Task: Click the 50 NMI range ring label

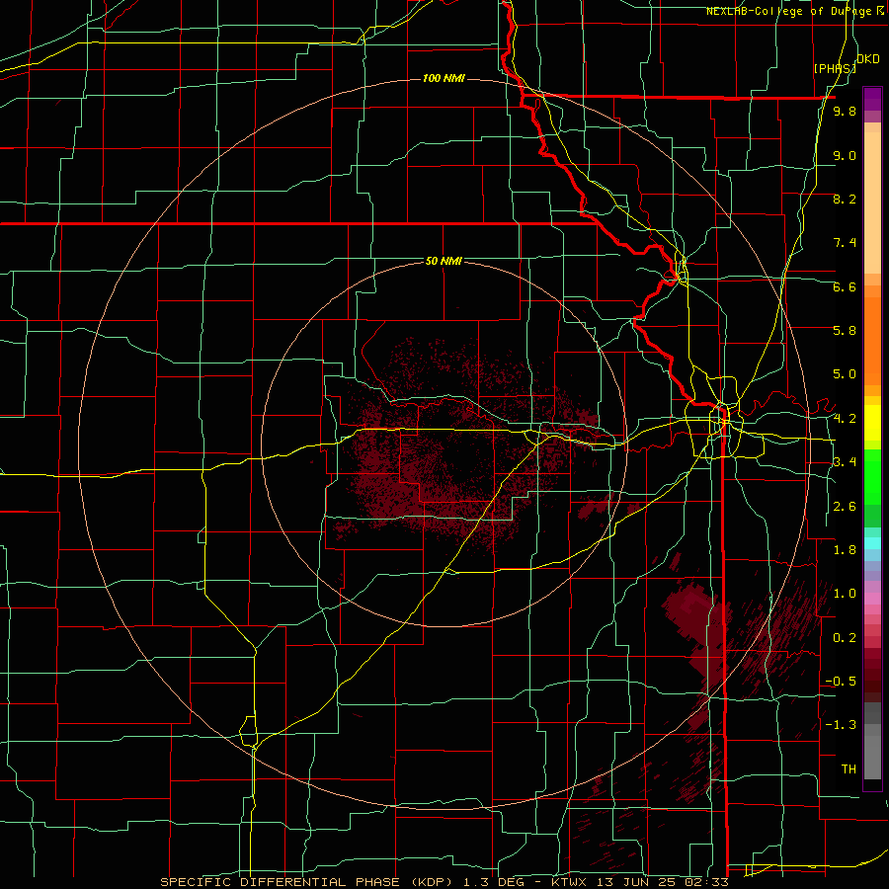Action: point(444,261)
